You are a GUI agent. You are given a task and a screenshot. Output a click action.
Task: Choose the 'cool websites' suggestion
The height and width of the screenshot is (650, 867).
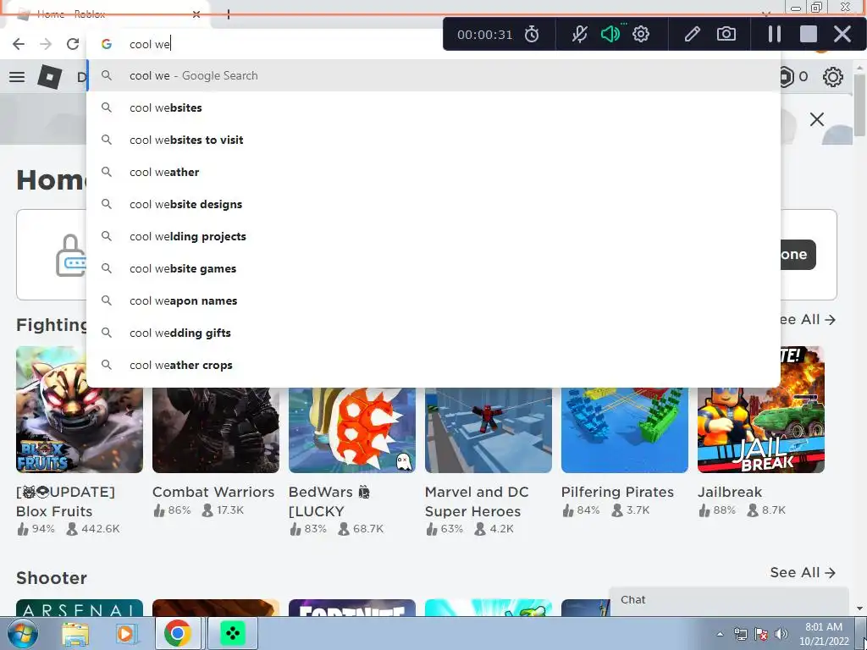click(x=433, y=107)
